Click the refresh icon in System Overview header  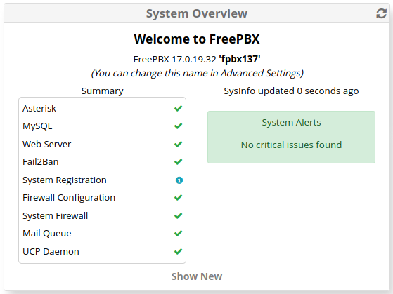tap(381, 13)
